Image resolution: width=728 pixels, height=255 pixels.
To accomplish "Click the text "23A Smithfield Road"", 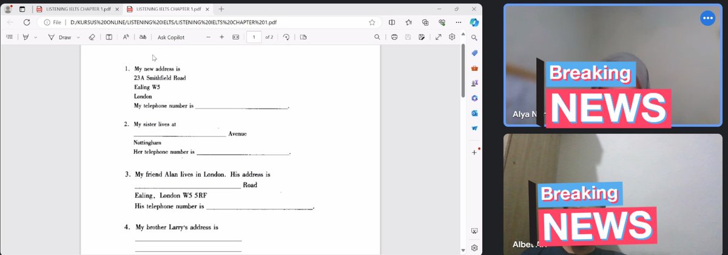I will click(160, 78).
